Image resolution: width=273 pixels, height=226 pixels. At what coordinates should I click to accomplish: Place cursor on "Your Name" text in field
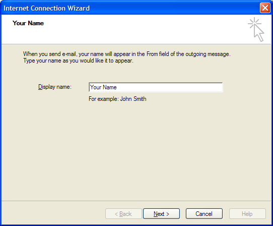click(103, 87)
